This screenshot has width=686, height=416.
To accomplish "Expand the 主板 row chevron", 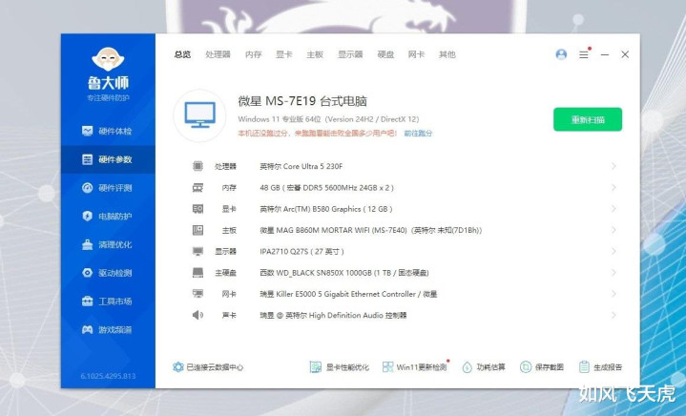I will tap(613, 230).
